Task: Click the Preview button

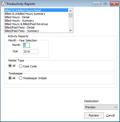Action: [94, 115]
